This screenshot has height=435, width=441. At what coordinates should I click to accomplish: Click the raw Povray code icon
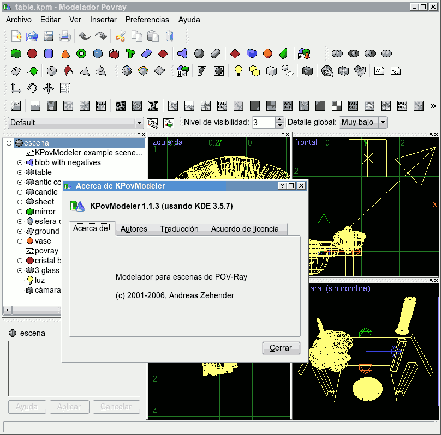tap(396, 71)
